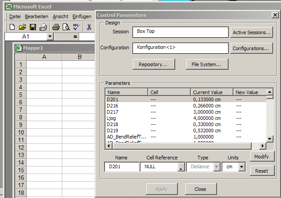This screenshot has height=198, width=281.
Task: Click the Close button at dialog bottom
Action: point(201,189)
